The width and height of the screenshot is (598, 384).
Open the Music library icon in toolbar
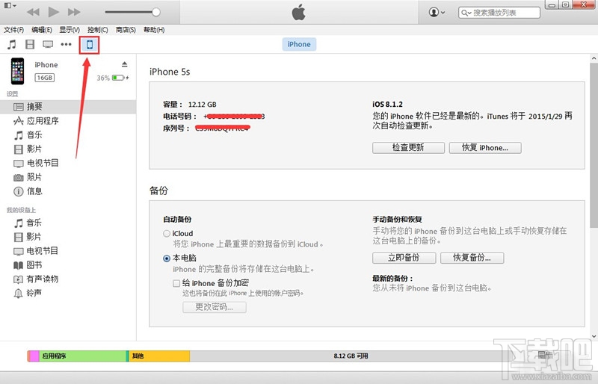12,45
